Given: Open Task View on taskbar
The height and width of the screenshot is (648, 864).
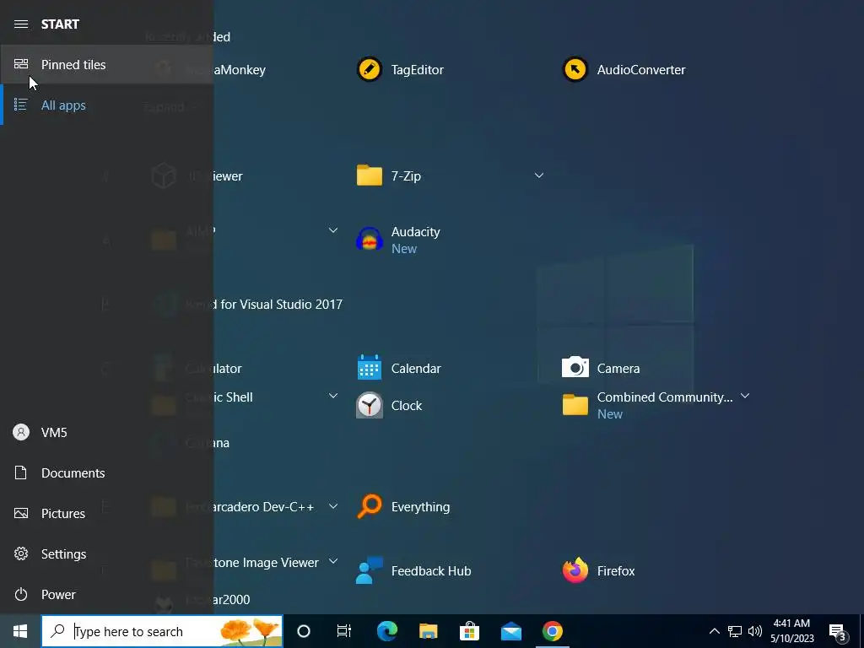Looking at the screenshot, I should tap(344, 631).
